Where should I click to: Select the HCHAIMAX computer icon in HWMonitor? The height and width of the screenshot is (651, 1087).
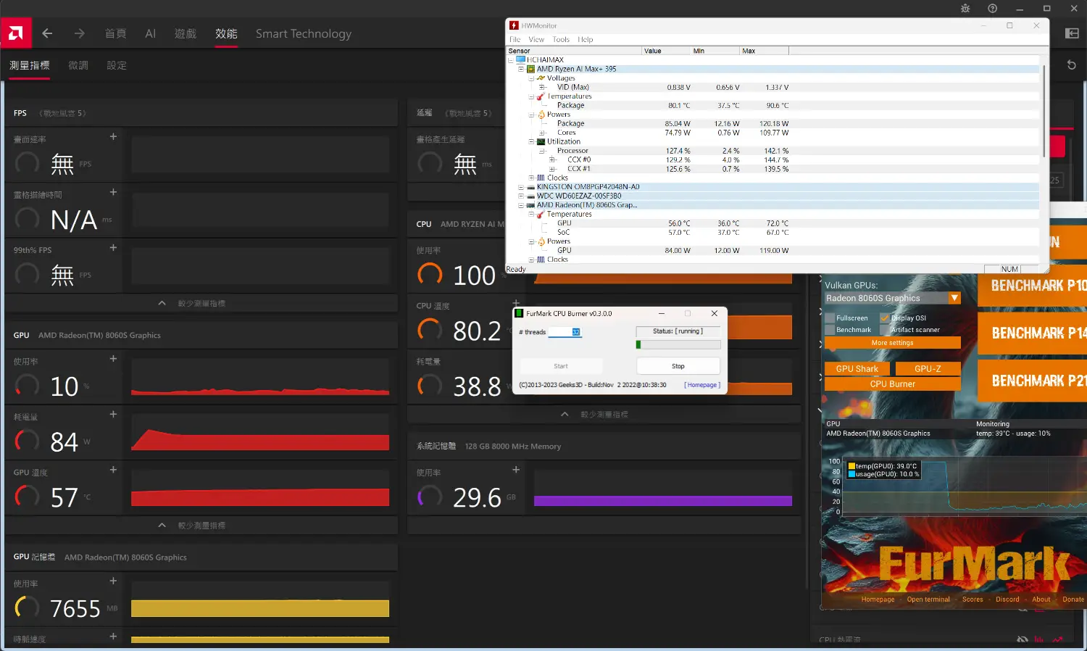pos(520,59)
